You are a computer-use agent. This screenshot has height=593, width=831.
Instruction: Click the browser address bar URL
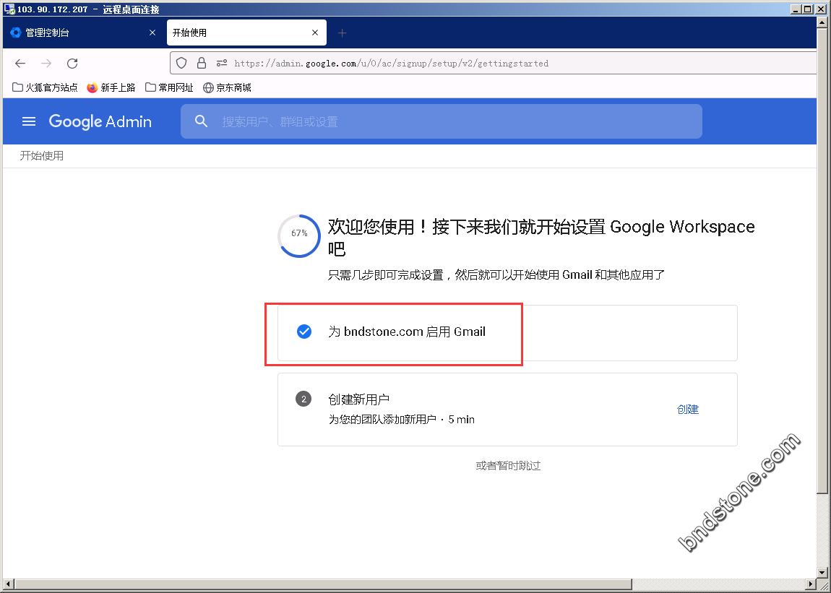(391, 64)
